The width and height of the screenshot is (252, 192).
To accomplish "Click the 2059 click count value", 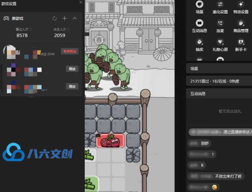I will click(60, 35).
